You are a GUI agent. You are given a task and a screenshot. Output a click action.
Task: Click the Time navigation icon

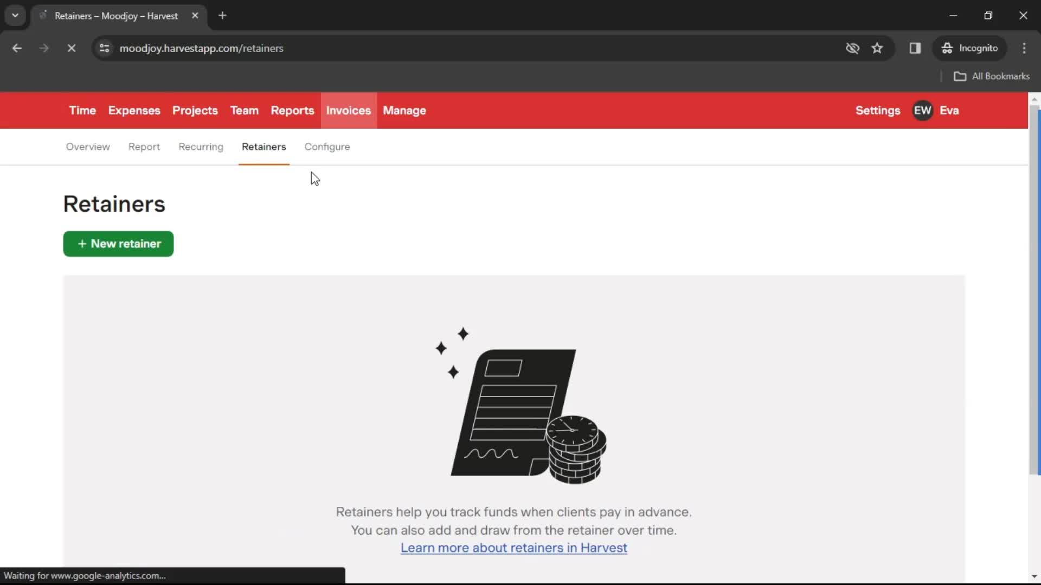click(81, 110)
